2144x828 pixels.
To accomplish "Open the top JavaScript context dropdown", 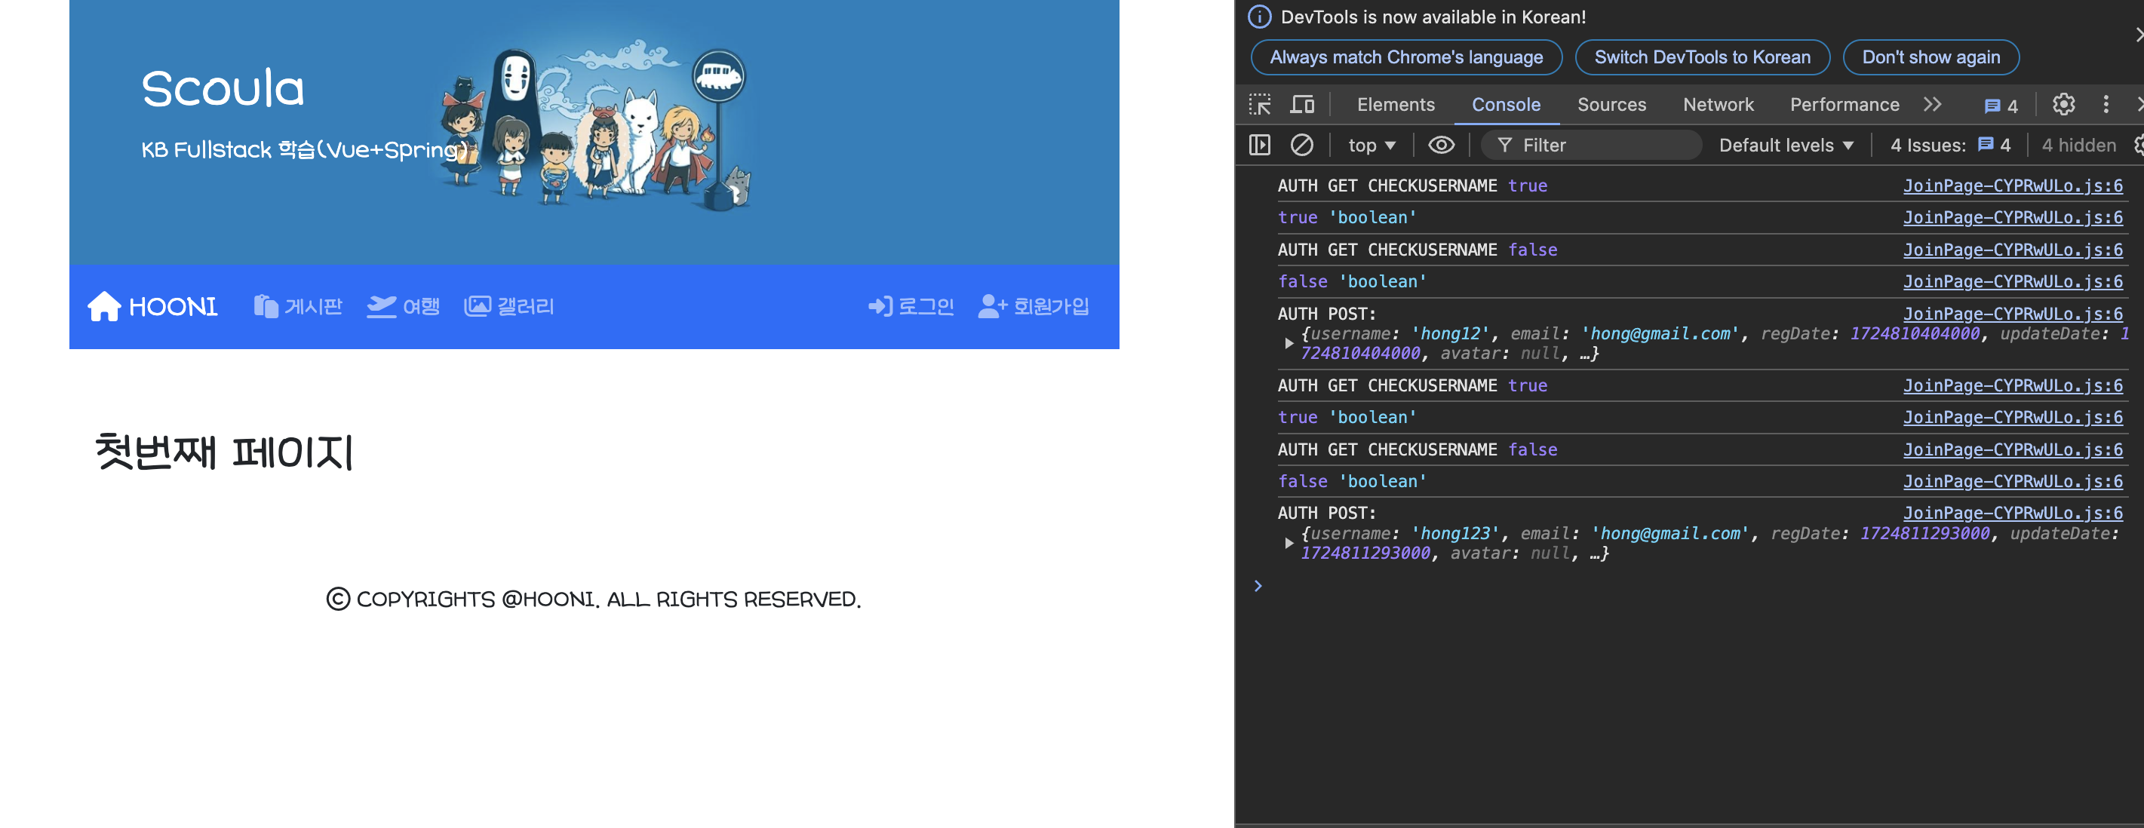I will (1371, 146).
